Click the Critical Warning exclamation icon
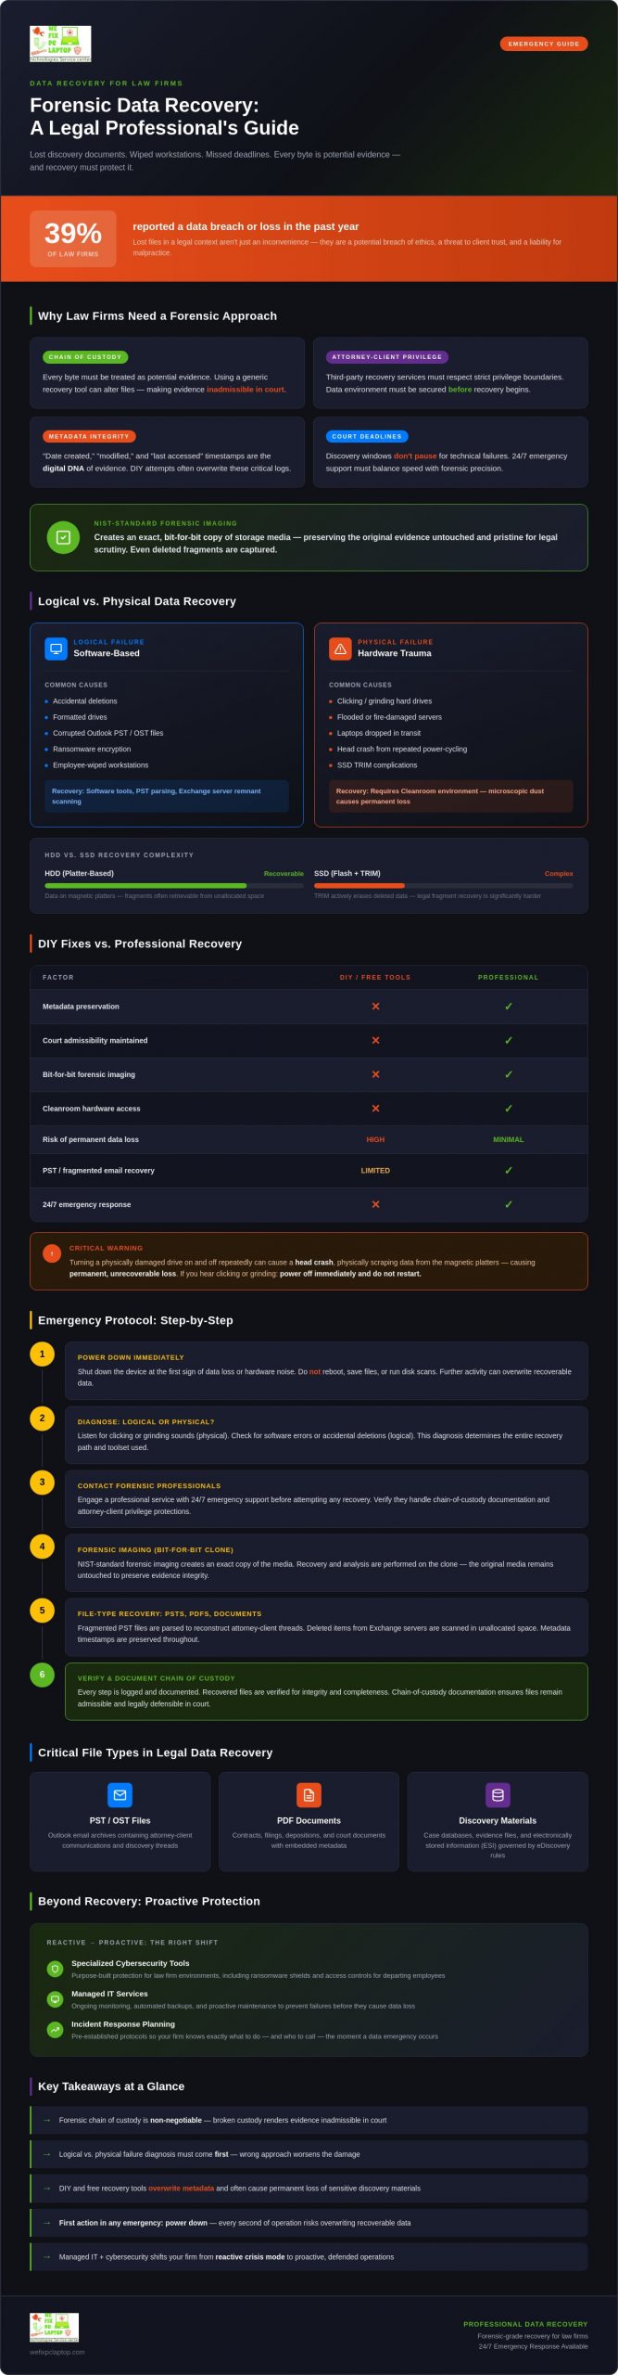The height and width of the screenshot is (2375, 618). 52,1253
